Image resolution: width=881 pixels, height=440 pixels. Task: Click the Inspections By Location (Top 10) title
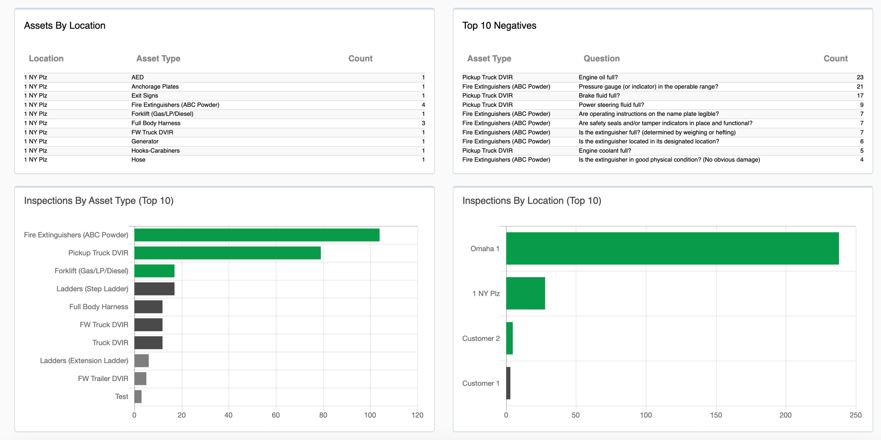point(532,201)
